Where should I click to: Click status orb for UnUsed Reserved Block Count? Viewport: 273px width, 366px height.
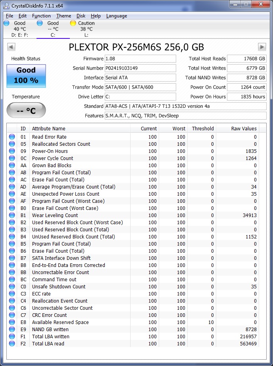pos(12,237)
